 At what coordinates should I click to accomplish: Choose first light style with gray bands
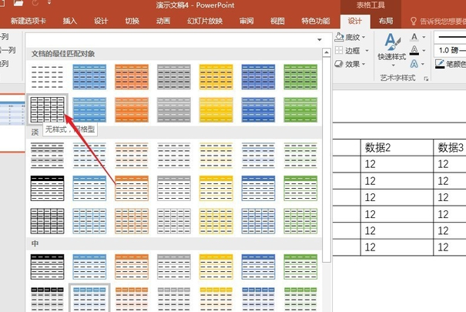tap(47, 156)
